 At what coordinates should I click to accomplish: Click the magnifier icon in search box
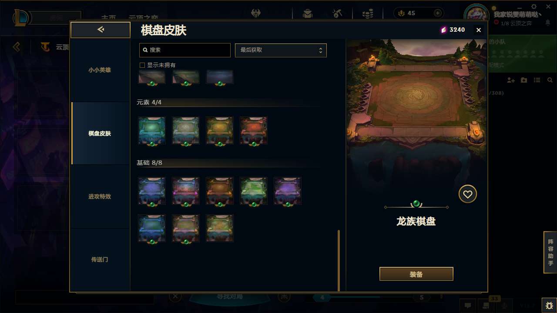pyautogui.click(x=145, y=50)
